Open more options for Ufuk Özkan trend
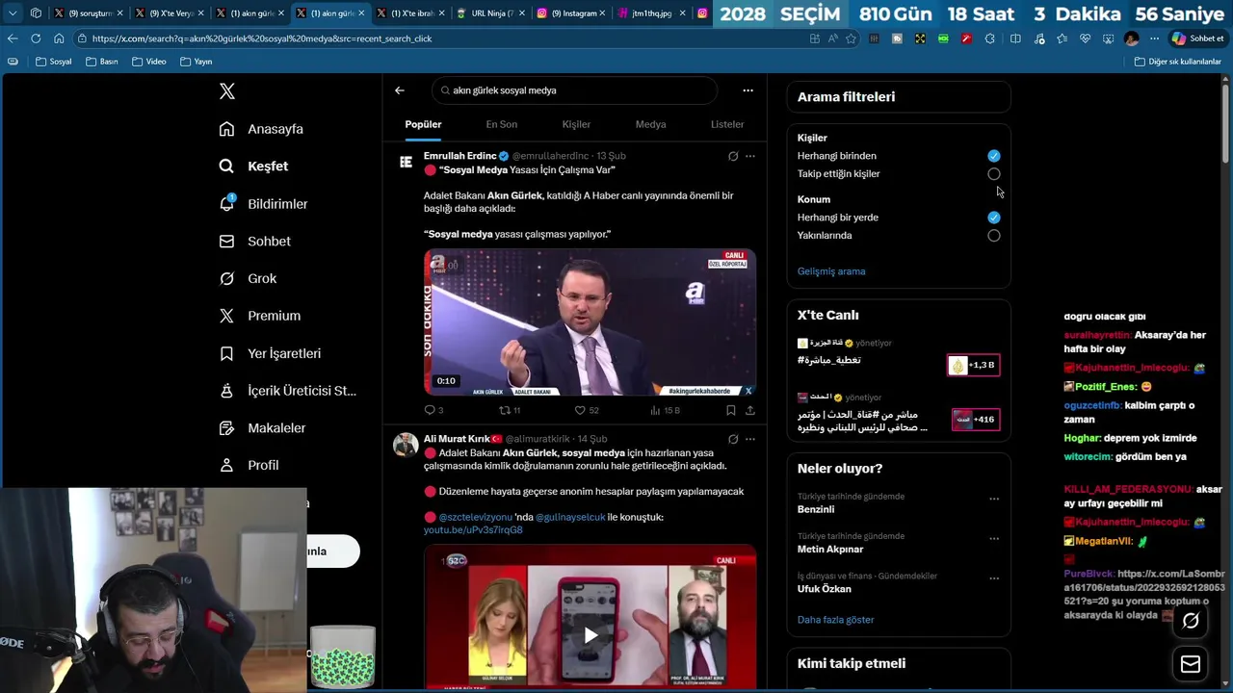Screen dimensions: 1233x693 point(994,578)
